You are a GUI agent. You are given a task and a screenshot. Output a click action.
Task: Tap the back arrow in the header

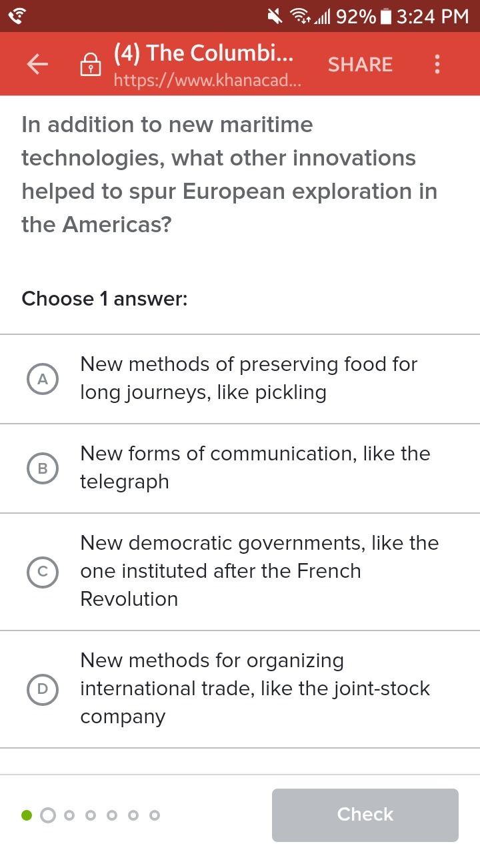38,65
